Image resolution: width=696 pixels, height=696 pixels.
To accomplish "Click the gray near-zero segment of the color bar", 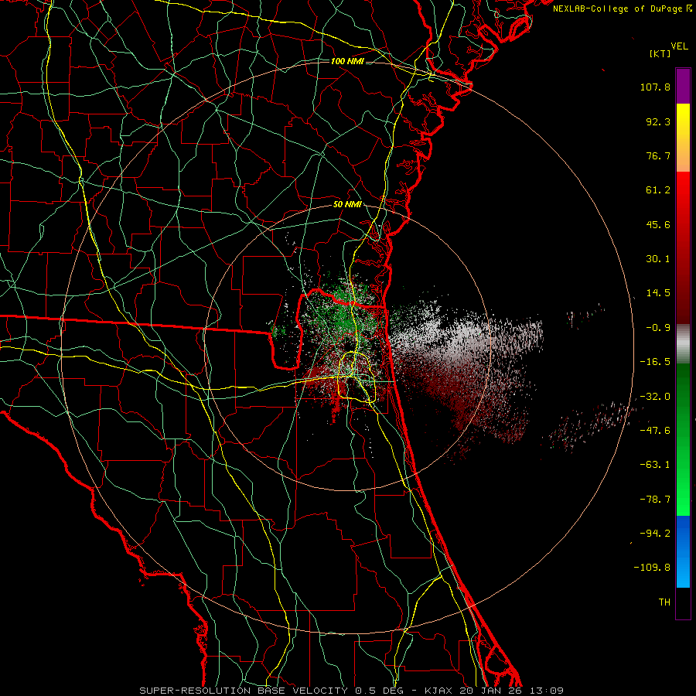I will (683, 343).
